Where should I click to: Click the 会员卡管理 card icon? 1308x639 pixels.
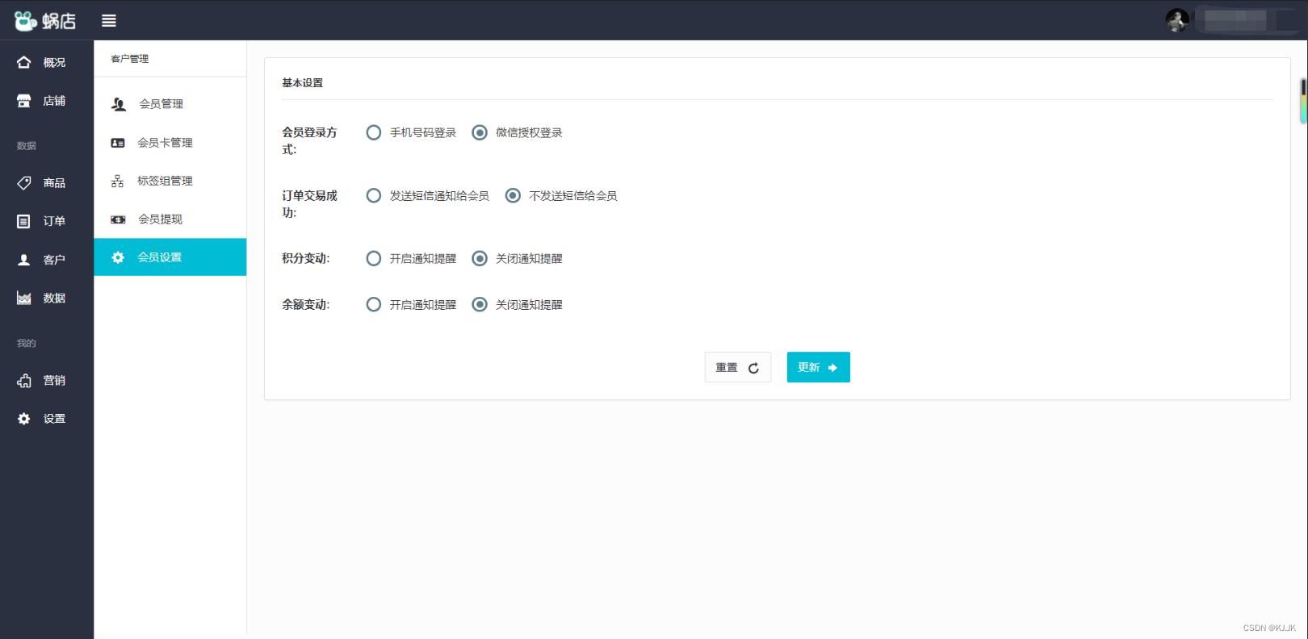click(118, 143)
